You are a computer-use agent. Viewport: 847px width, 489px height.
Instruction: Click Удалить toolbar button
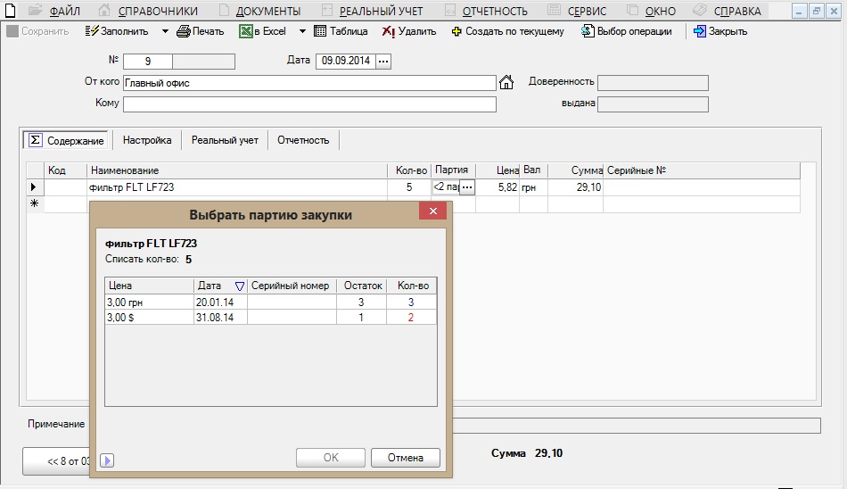click(409, 31)
